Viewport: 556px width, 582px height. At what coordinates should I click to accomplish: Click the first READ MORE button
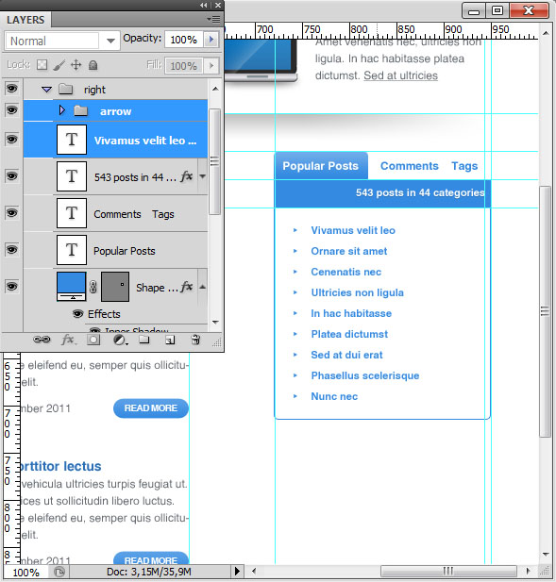click(x=151, y=407)
